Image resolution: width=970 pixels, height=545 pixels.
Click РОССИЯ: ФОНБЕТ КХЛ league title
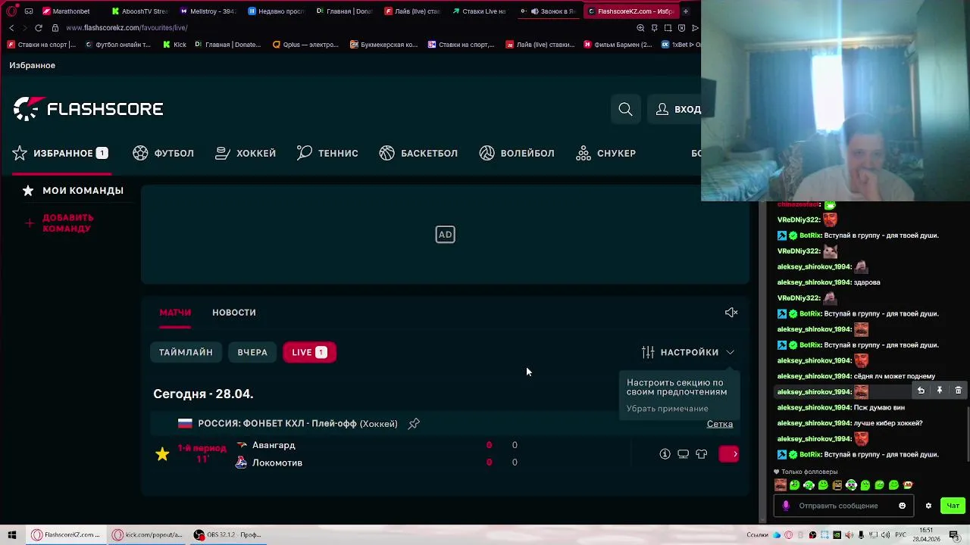(x=297, y=424)
